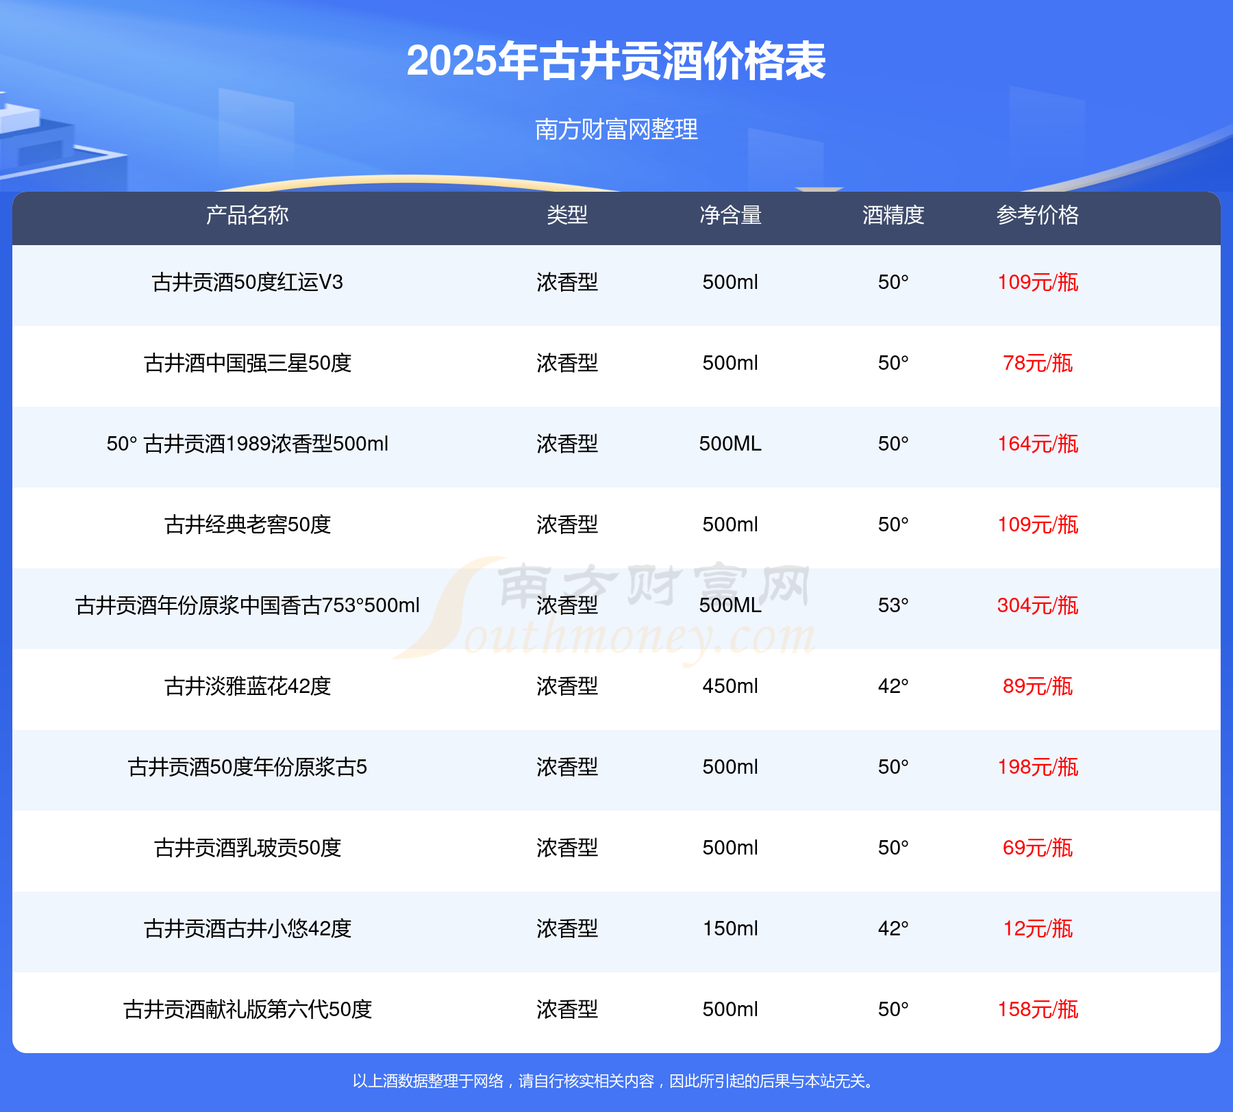
Task: Select the 浓香型 type cell for 献礼版第六代
Action: (567, 1009)
